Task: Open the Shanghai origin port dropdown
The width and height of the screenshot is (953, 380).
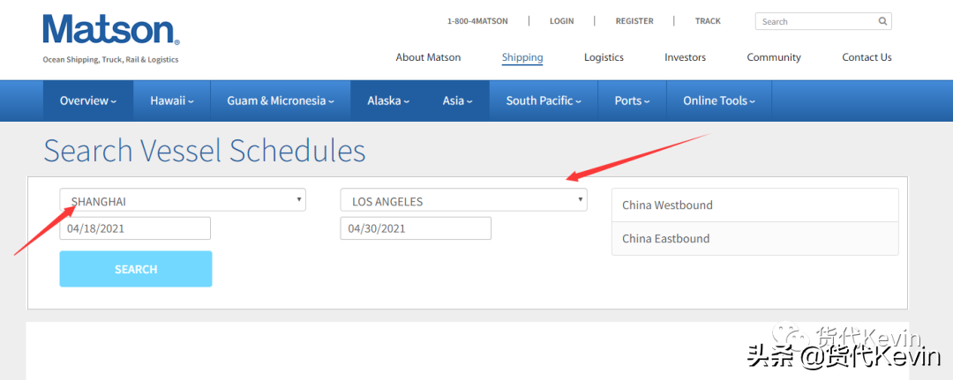Action: (183, 200)
